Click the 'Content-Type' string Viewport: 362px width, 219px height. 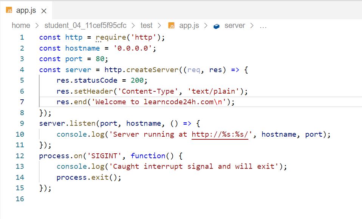[x=148, y=91]
